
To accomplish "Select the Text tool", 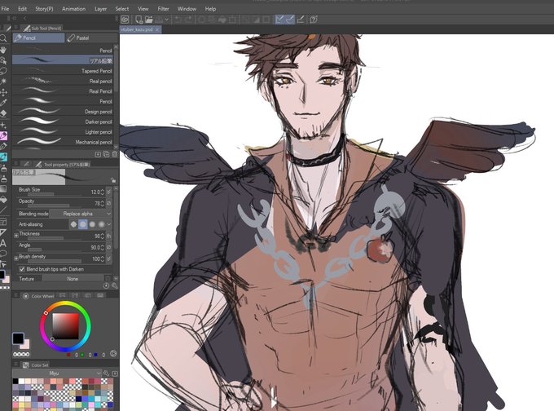I will click(3, 243).
